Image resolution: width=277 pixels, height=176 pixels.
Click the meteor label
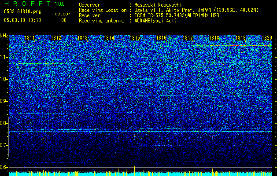click(63, 14)
